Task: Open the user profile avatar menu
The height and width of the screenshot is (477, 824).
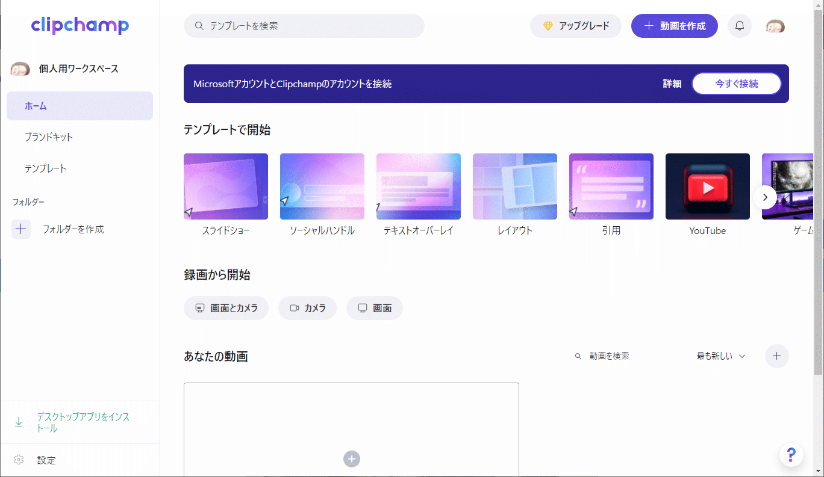Action: (x=775, y=26)
